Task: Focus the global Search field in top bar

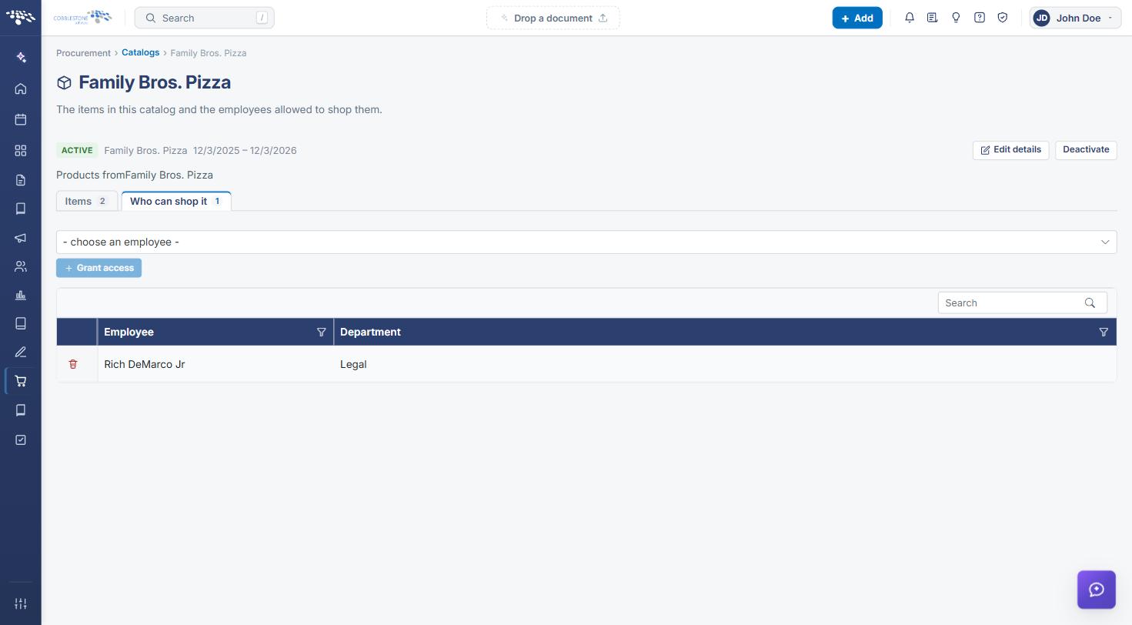Action: coord(204,18)
